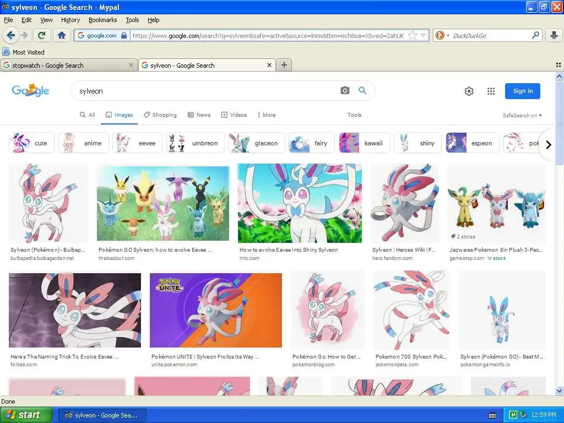Show the next suggestion chips arrow
564x423 pixels.
pos(548,145)
